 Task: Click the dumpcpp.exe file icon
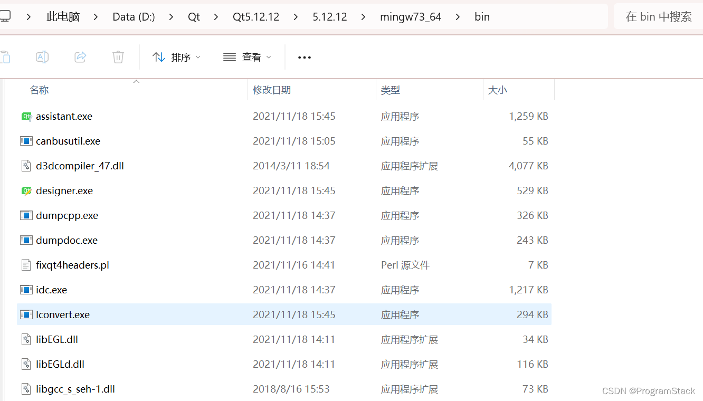pyautogui.click(x=26, y=215)
